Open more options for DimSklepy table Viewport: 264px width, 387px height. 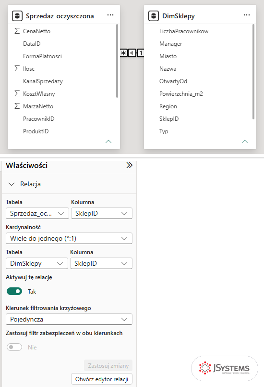(x=247, y=15)
